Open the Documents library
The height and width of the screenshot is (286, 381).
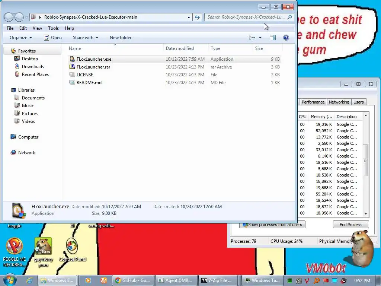click(x=33, y=98)
